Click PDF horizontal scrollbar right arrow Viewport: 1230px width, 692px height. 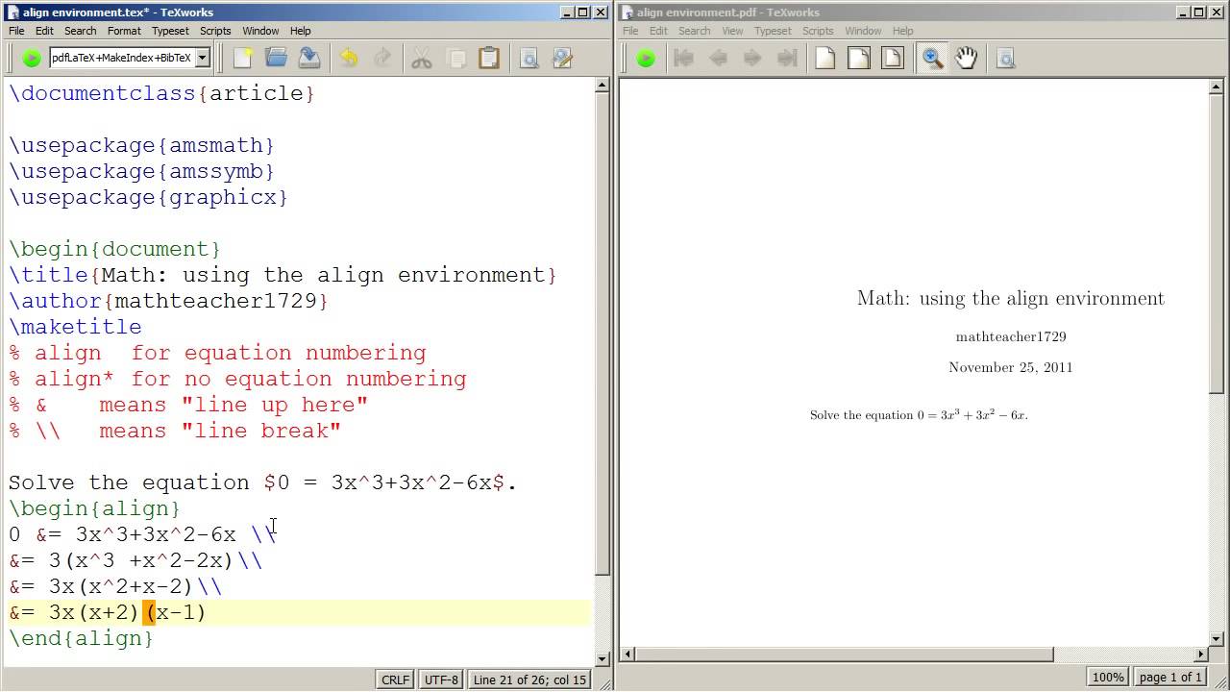click(x=1201, y=655)
